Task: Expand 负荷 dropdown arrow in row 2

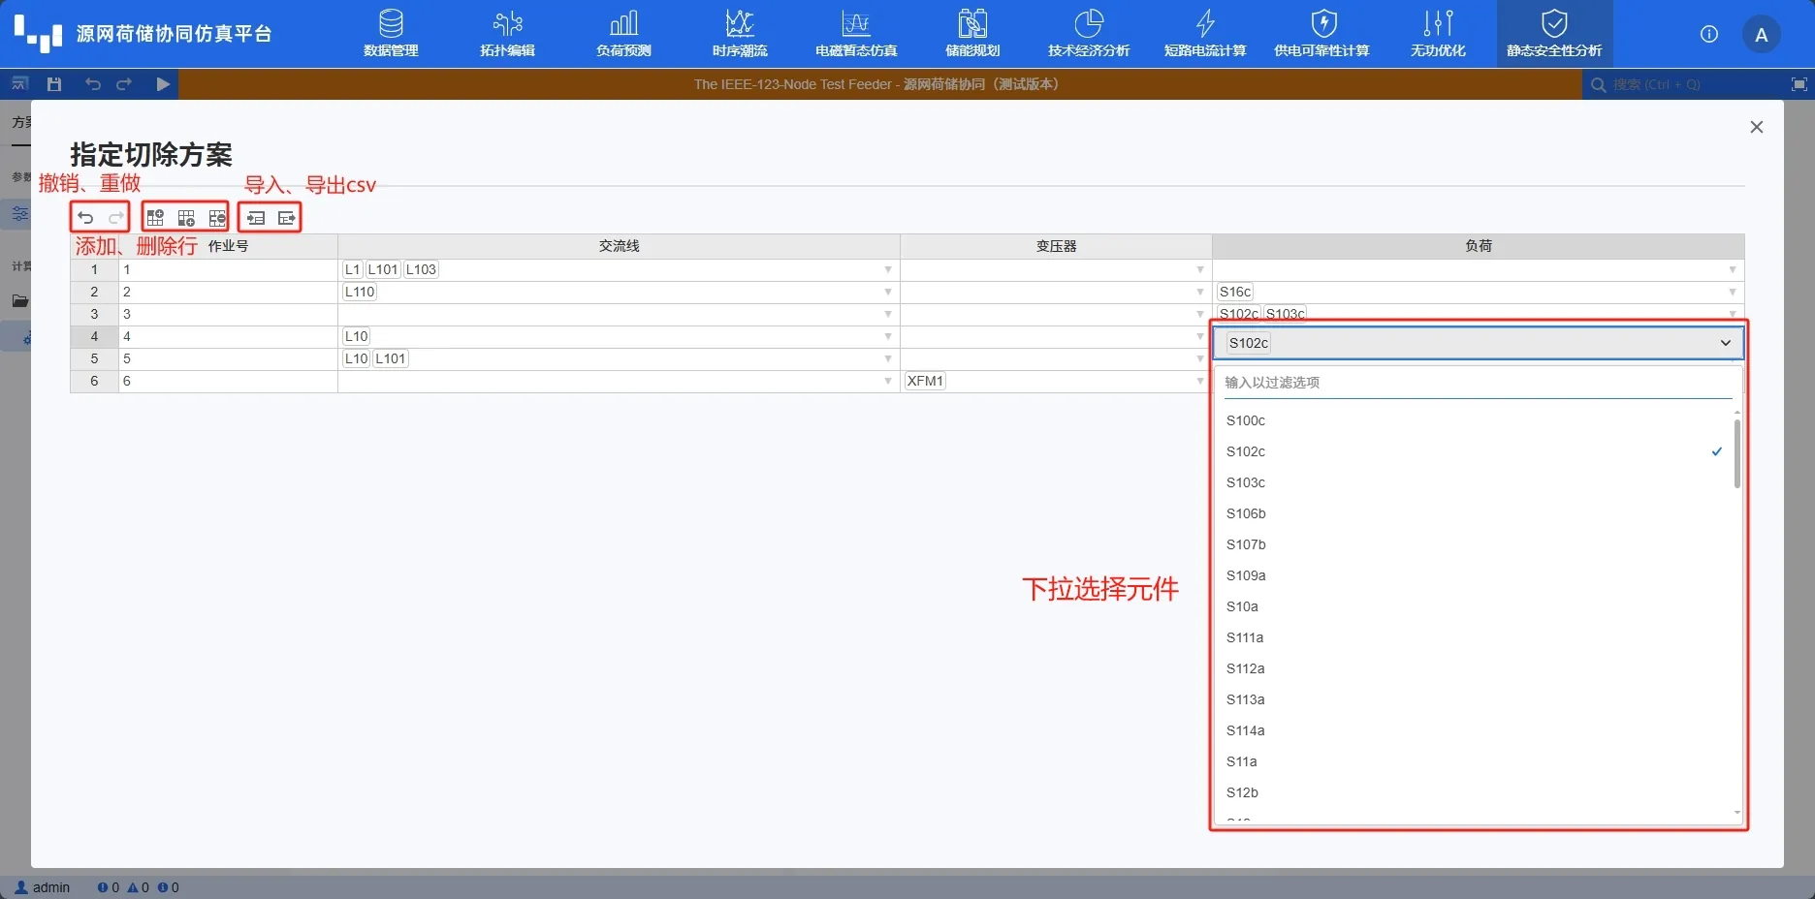Action: 1732,292
